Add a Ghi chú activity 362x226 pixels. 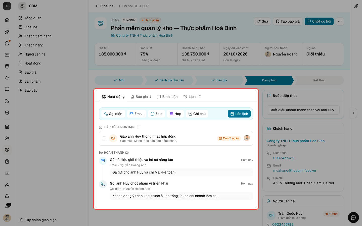[197, 114]
